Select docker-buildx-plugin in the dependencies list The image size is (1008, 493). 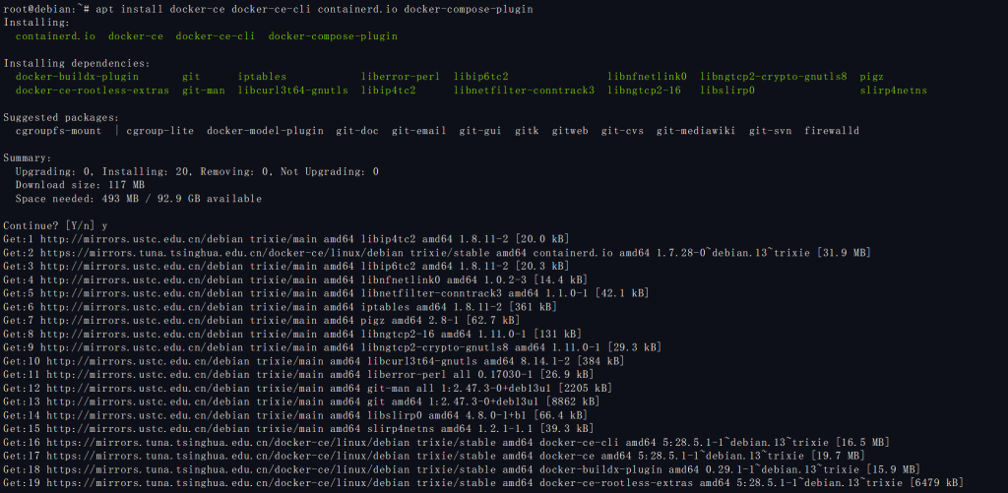(x=77, y=76)
